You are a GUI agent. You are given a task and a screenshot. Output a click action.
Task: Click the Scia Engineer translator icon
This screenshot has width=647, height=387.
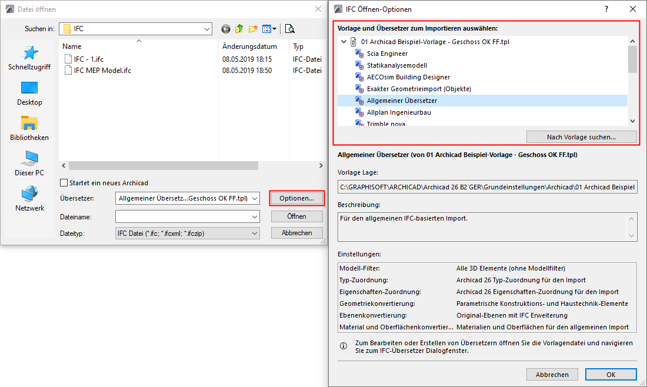[359, 54]
